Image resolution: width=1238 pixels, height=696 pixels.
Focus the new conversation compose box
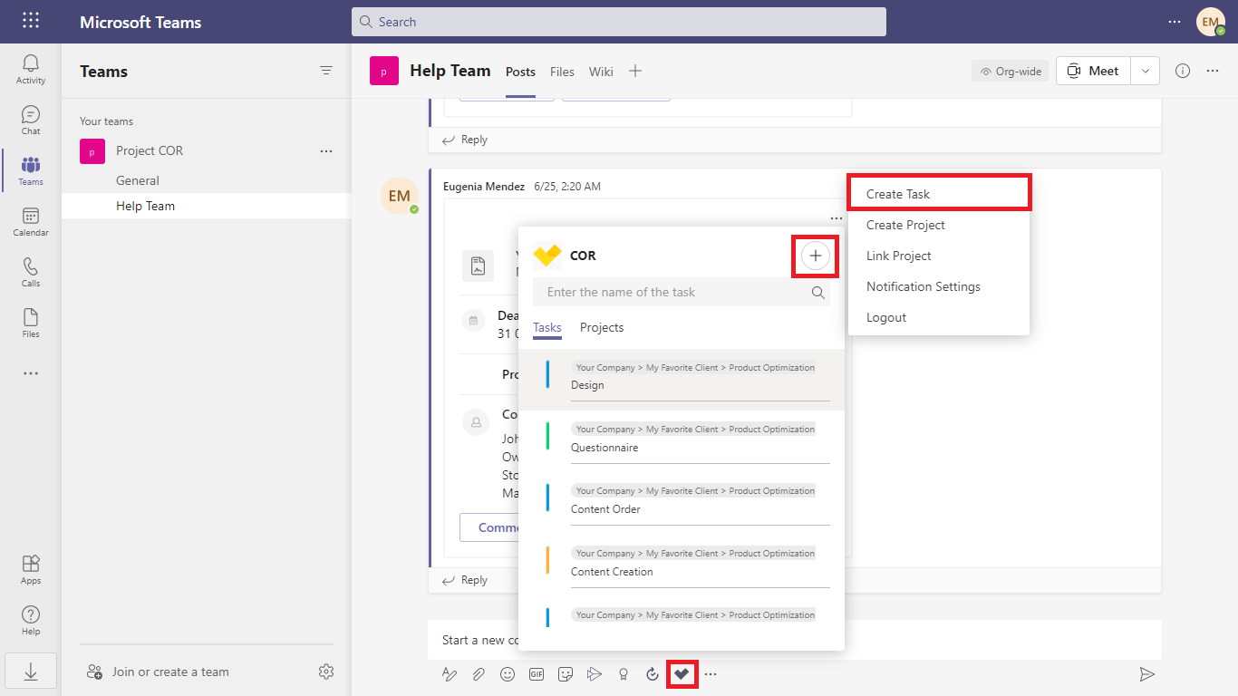click(795, 640)
